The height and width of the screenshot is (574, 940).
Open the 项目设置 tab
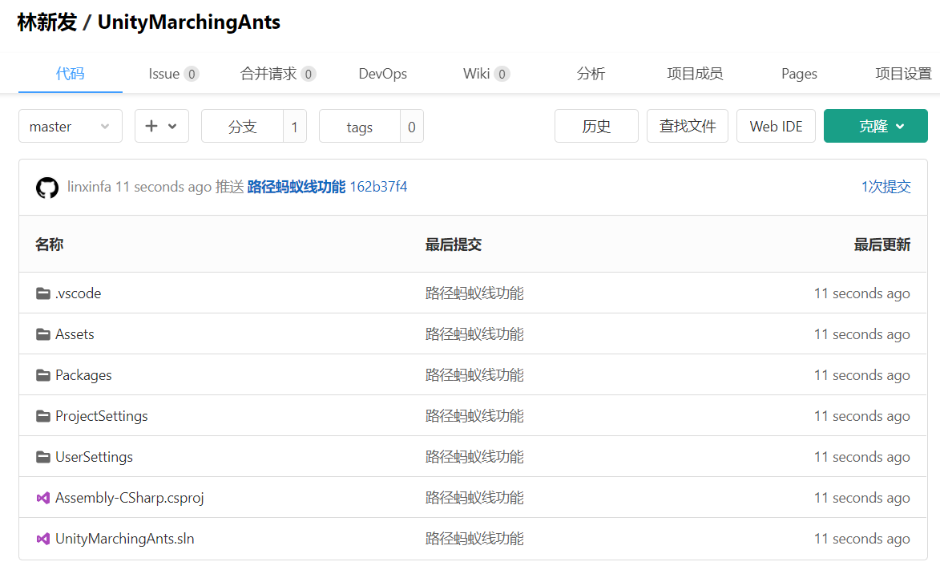903,74
